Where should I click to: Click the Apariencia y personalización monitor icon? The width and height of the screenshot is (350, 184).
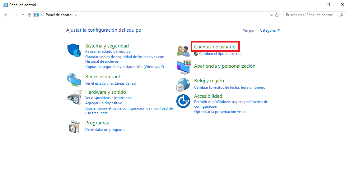pos(184,67)
